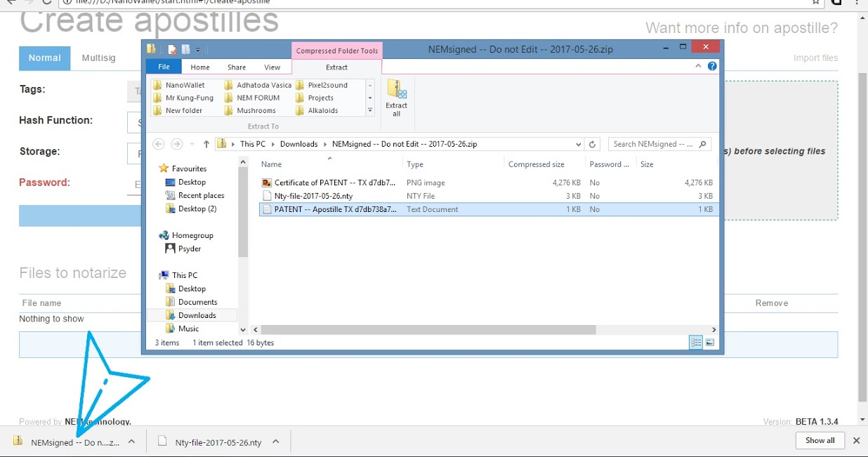Choose NEM FORUM extract destination
The image size is (868, 457).
[252, 98]
